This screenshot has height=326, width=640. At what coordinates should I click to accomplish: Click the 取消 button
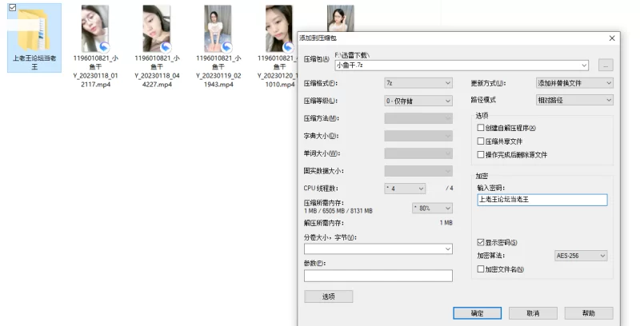point(532,312)
